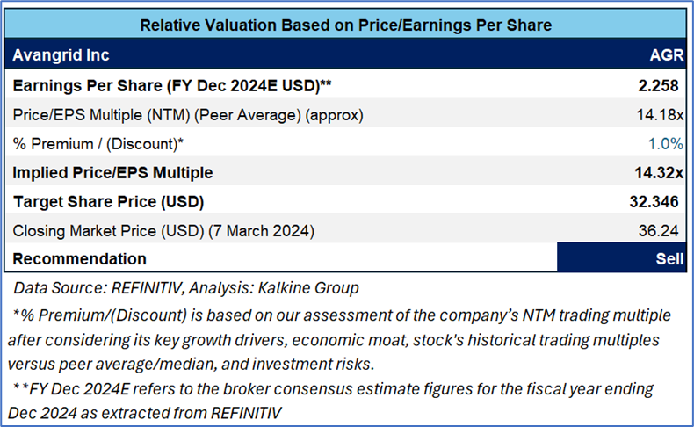Select the Price/EPS Multiple Peer Average label

tap(188, 114)
